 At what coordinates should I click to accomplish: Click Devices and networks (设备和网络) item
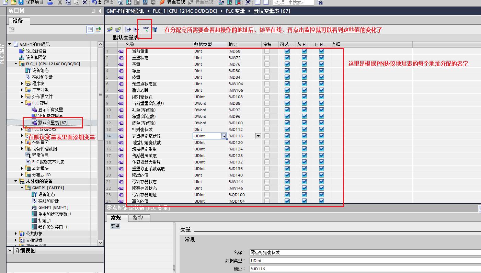[36, 57]
